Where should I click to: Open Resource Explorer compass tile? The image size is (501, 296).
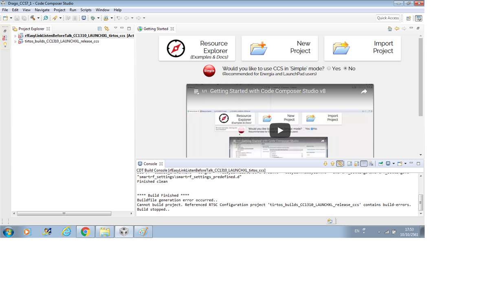(x=197, y=48)
